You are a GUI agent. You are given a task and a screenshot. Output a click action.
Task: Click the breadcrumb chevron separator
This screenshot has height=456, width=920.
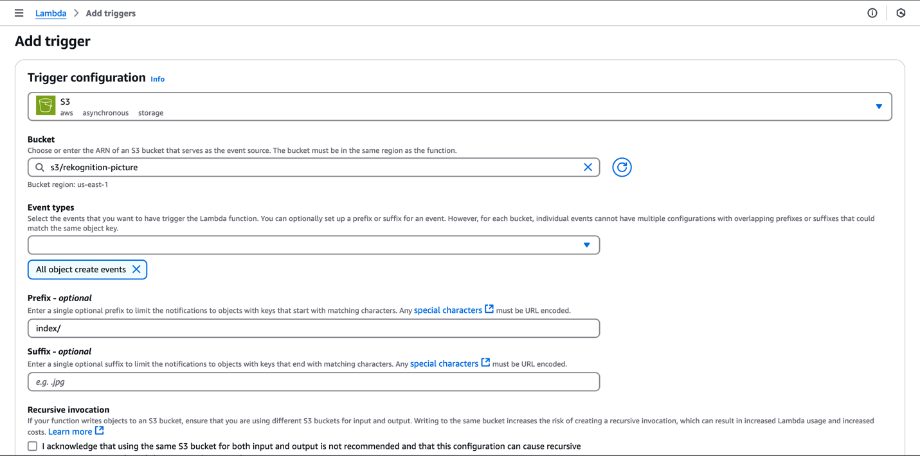tap(76, 13)
